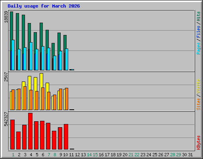This screenshot has height=159, width=203.
Task: Click the orange sites bar for day 7
Action: [49, 101]
